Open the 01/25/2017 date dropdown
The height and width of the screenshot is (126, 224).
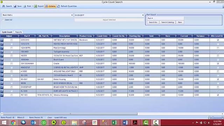143,15
